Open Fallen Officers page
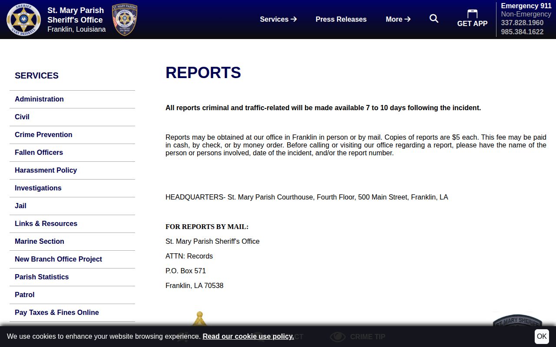The width and height of the screenshot is (556, 347). pos(72,153)
